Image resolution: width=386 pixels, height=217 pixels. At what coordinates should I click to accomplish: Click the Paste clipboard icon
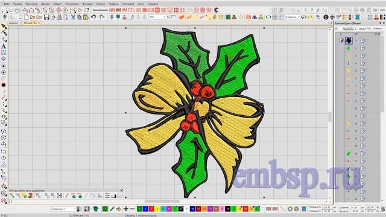pos(86,17)
